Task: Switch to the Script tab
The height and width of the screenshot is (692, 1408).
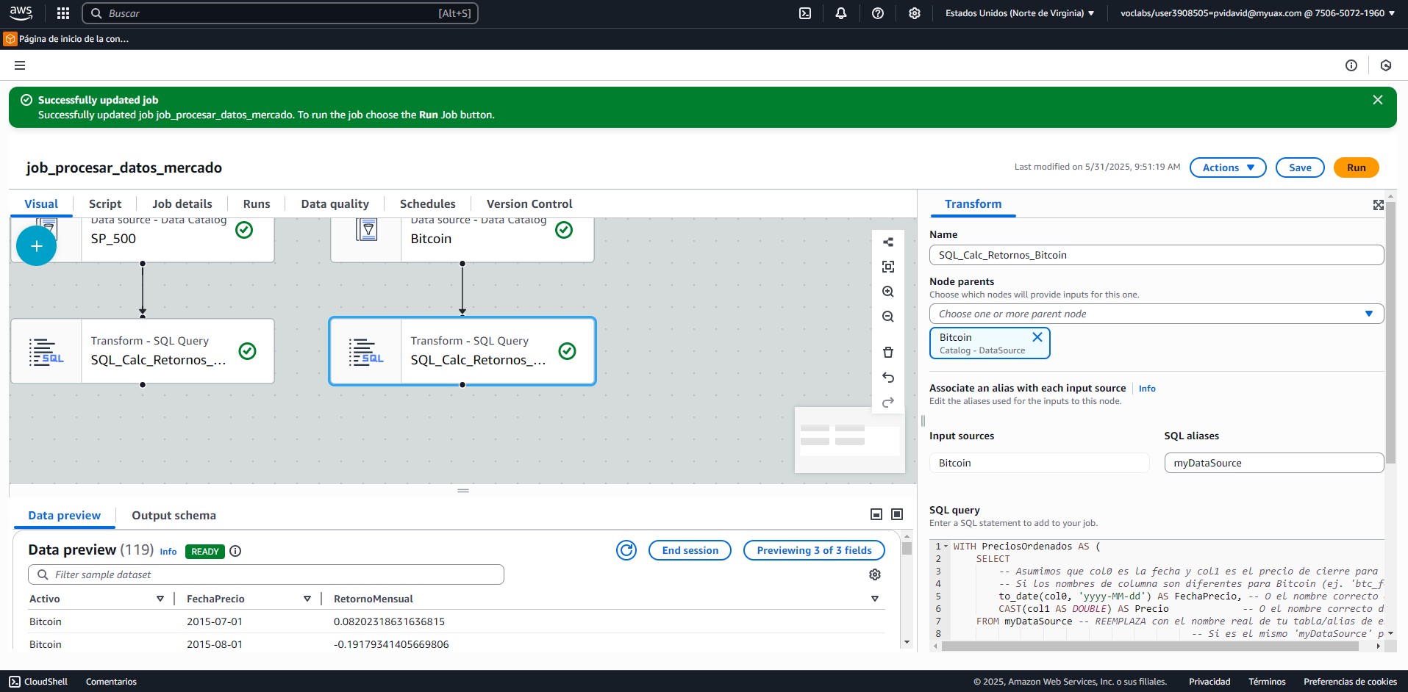Action: click(105, 204)
